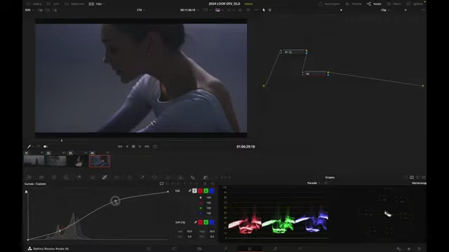Open the RGB Mixer palette icon
This screenshot has width=449, height=252.
(79, 177)
